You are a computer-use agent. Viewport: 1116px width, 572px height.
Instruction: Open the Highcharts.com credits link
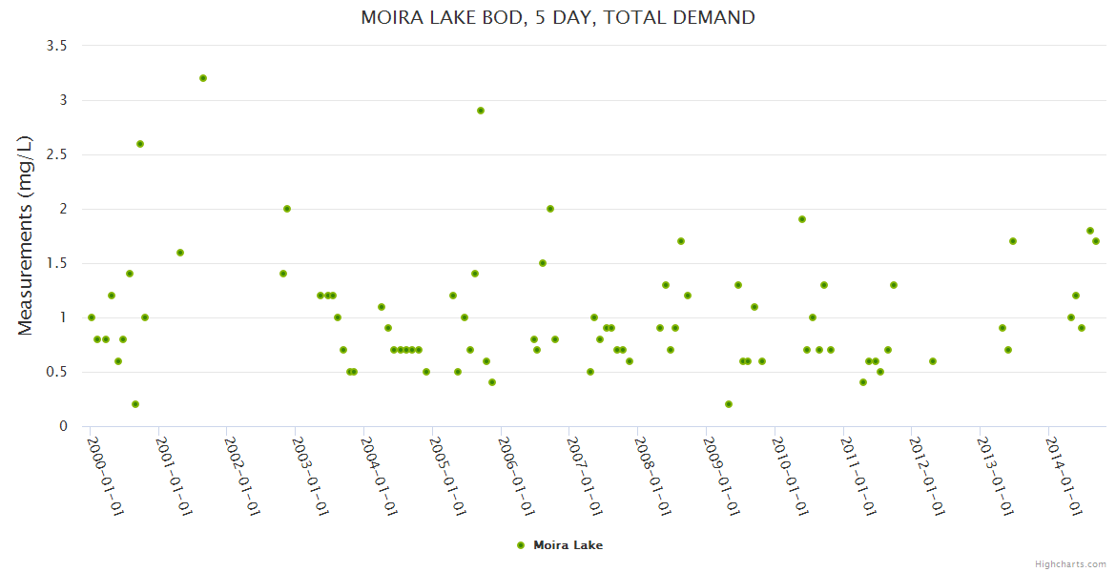1070,563
